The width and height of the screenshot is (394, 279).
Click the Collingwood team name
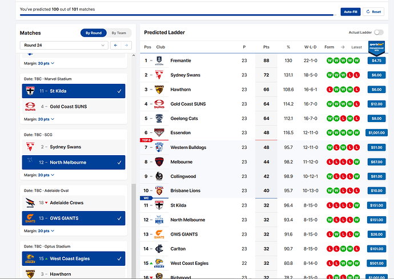point(183,176)
